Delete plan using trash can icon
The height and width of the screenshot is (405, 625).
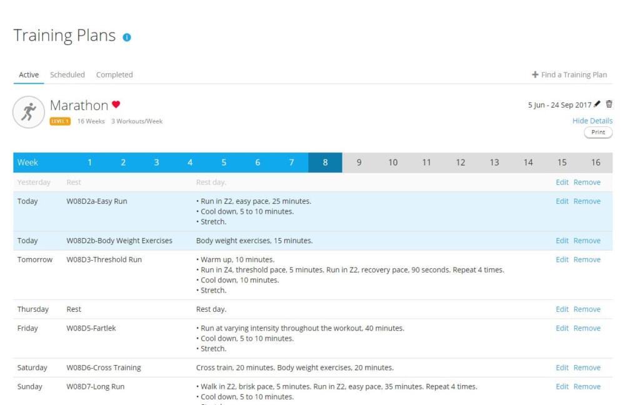(x=609, y=104)
